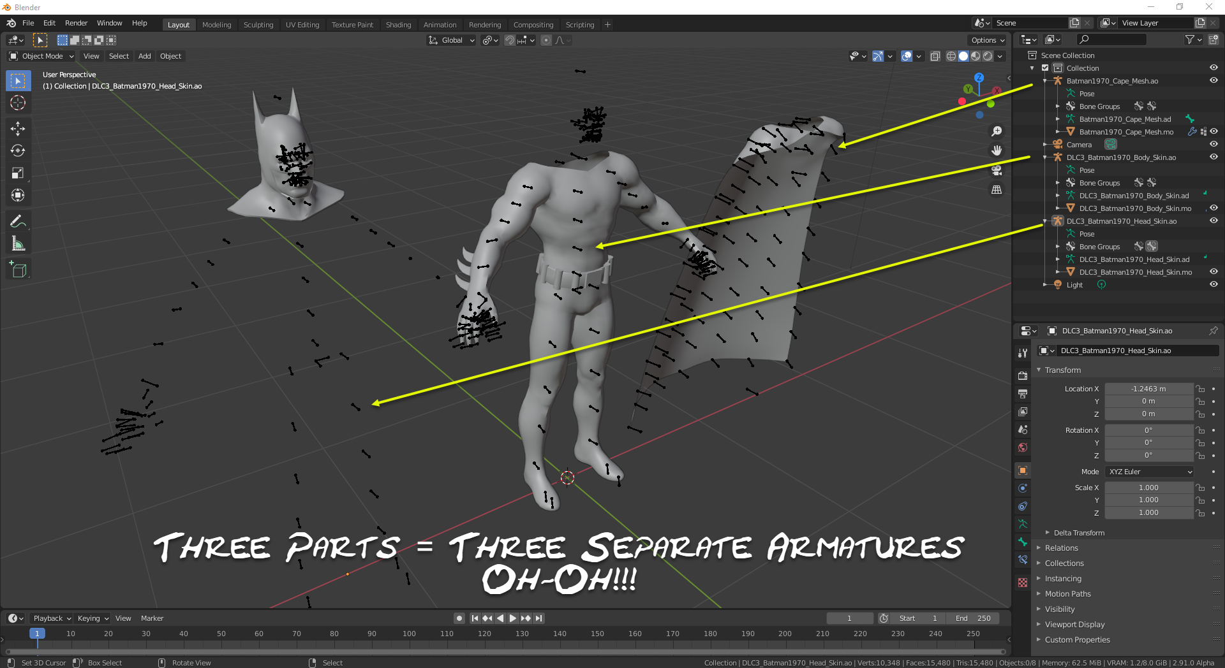The image size is (1225, 668).
Task: Open the File menu
Action: 28,23
